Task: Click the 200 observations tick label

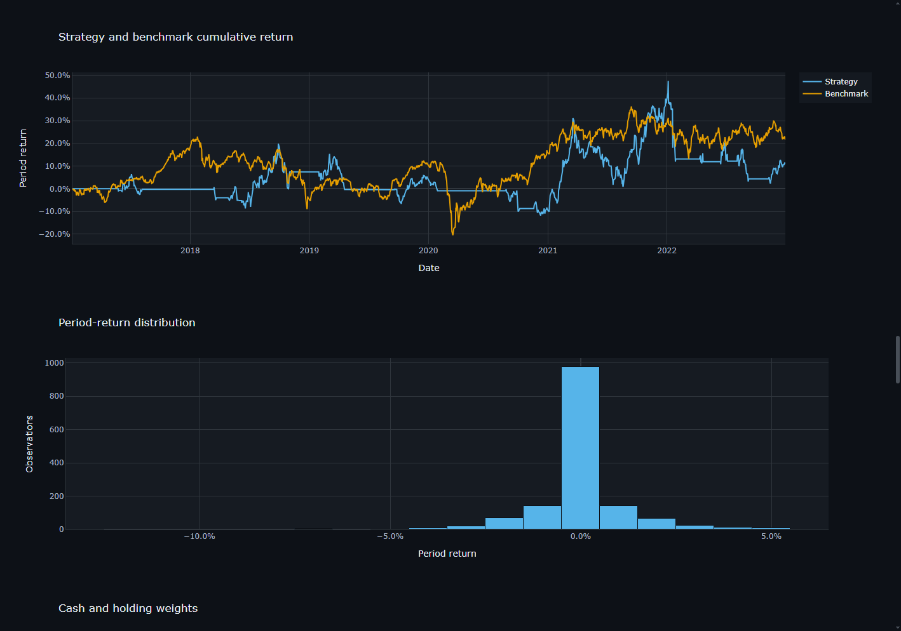Action: click(57, 496)
